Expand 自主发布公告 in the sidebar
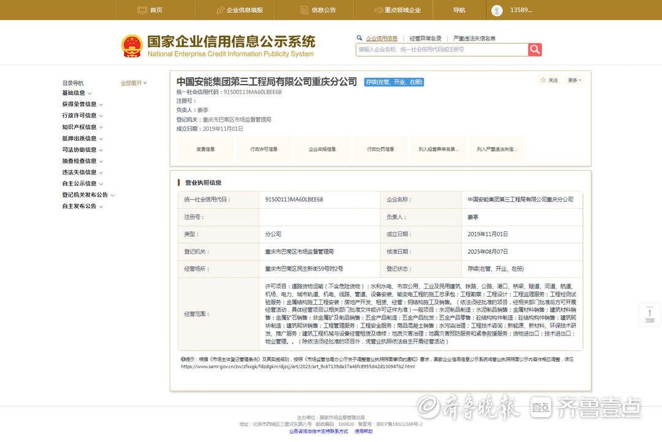The image size is (662, 442). [x=82, y=206]
